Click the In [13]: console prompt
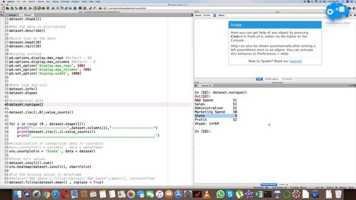Image resolution: width=356 pixels, height=200 pixels. (202, 131)
